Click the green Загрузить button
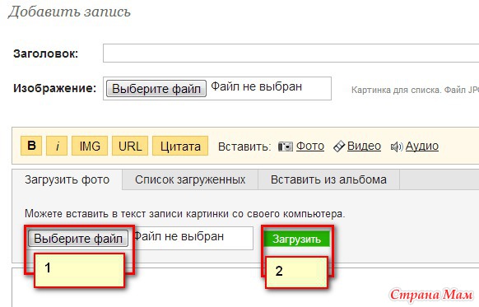This screenshot has width=479, height=307. coord(296,239)
